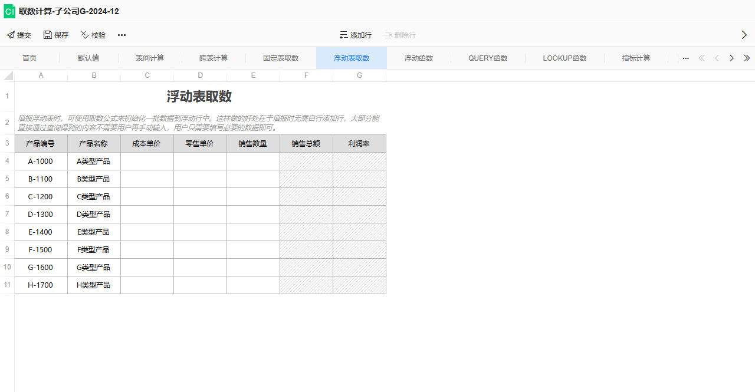Click the 利润率 column header
The width and height of the screenshot is (755, 392).
point(359,143)
